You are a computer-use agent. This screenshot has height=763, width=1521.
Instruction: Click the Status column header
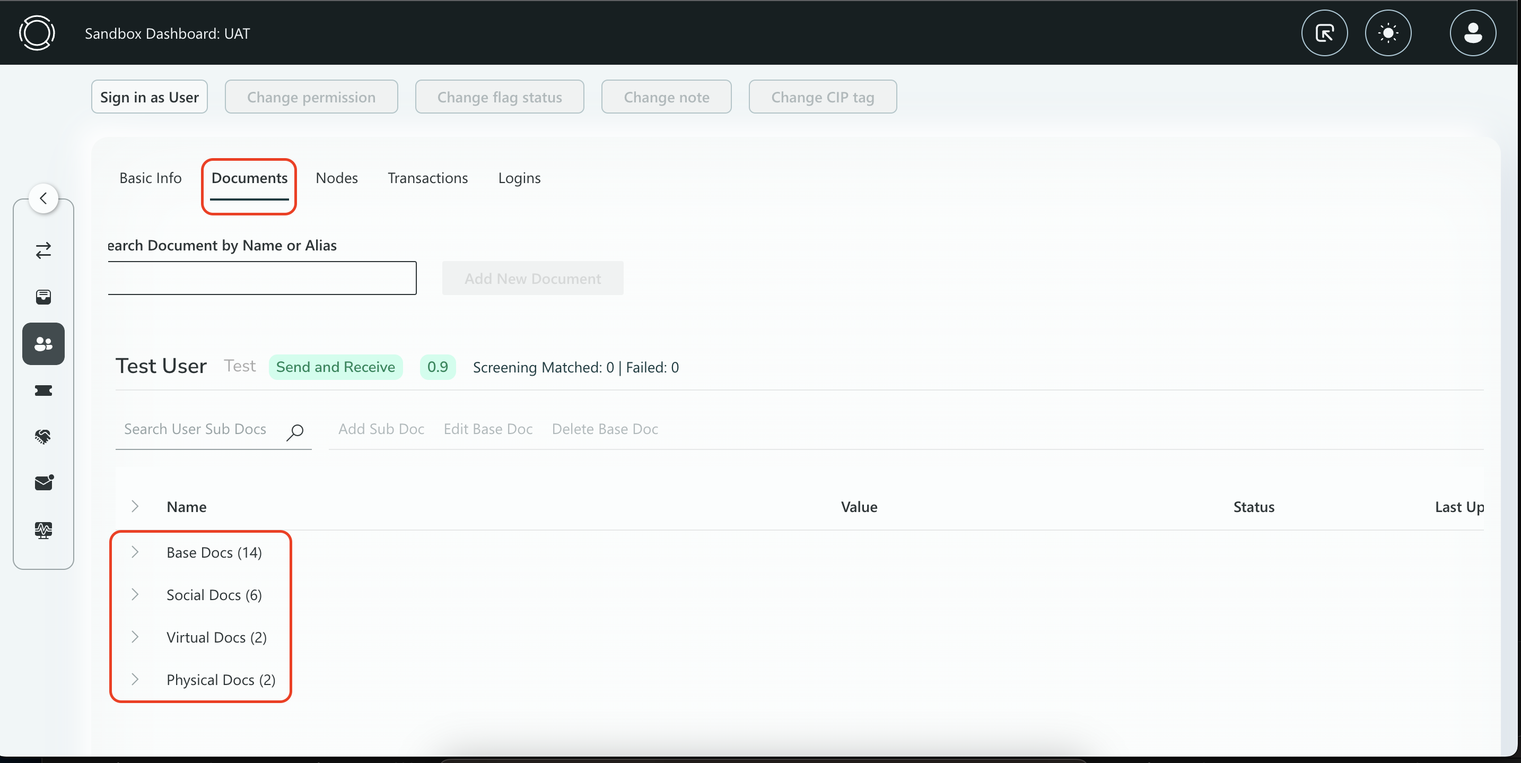coord(1254,507)
